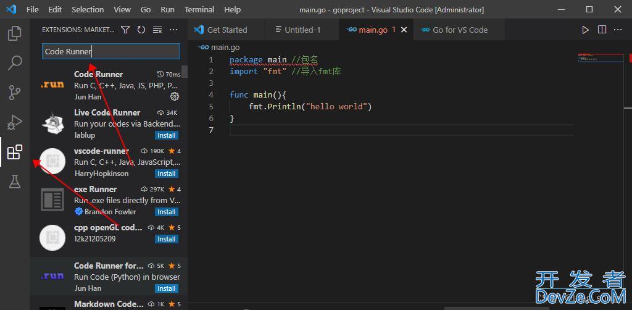Image resolution: width=632 pixels, height=310 pixels.
Task: Close the main.go tab
Action: tap(404, 30)
